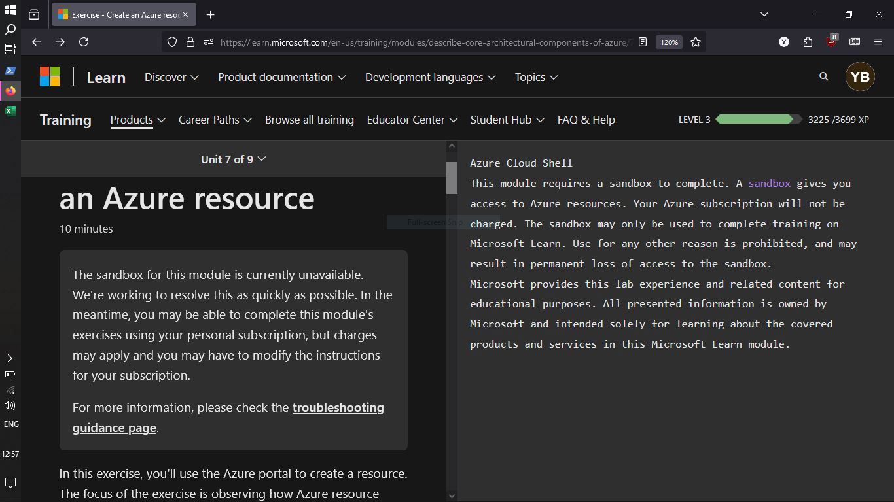Expand the Unit 7 of 9 selector
894x502 pixels.
[x=234, y=159]
